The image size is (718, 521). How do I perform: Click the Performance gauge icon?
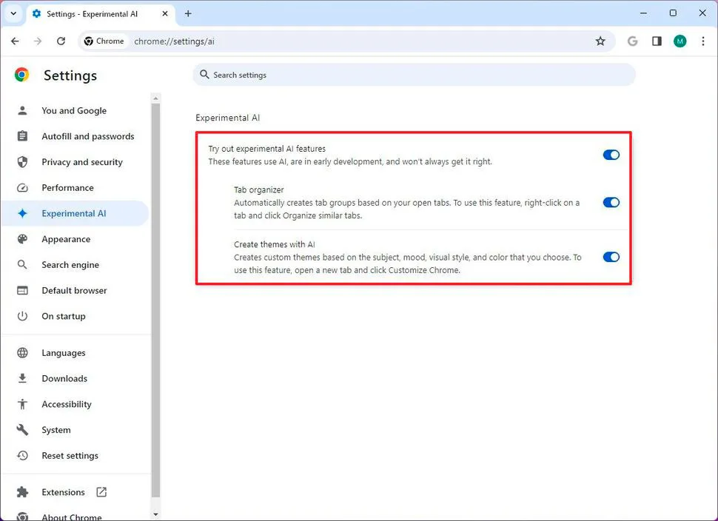tap(22, 188)
